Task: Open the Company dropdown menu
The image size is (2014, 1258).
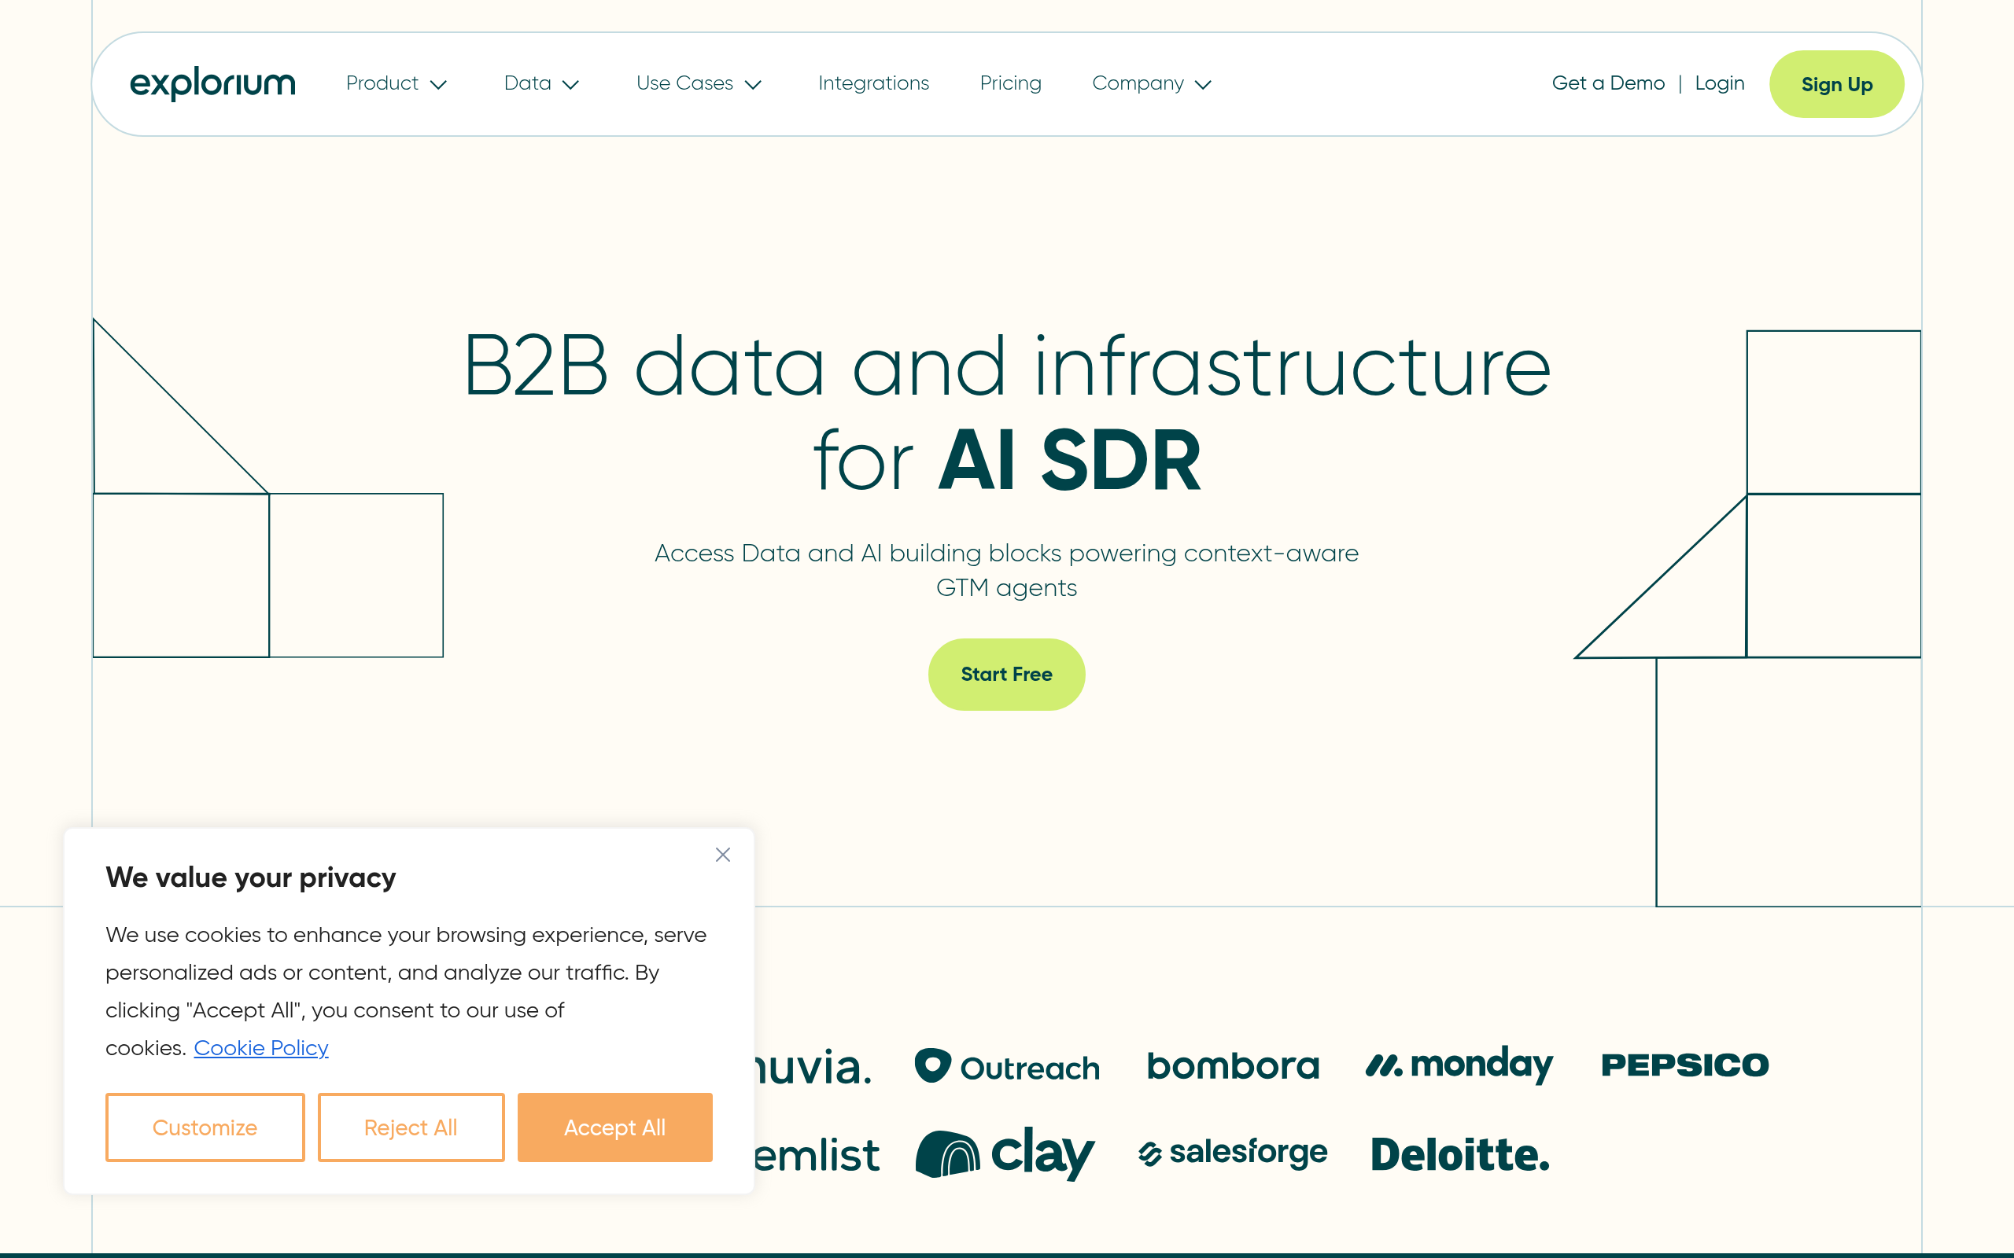Action: (1152, 83)
